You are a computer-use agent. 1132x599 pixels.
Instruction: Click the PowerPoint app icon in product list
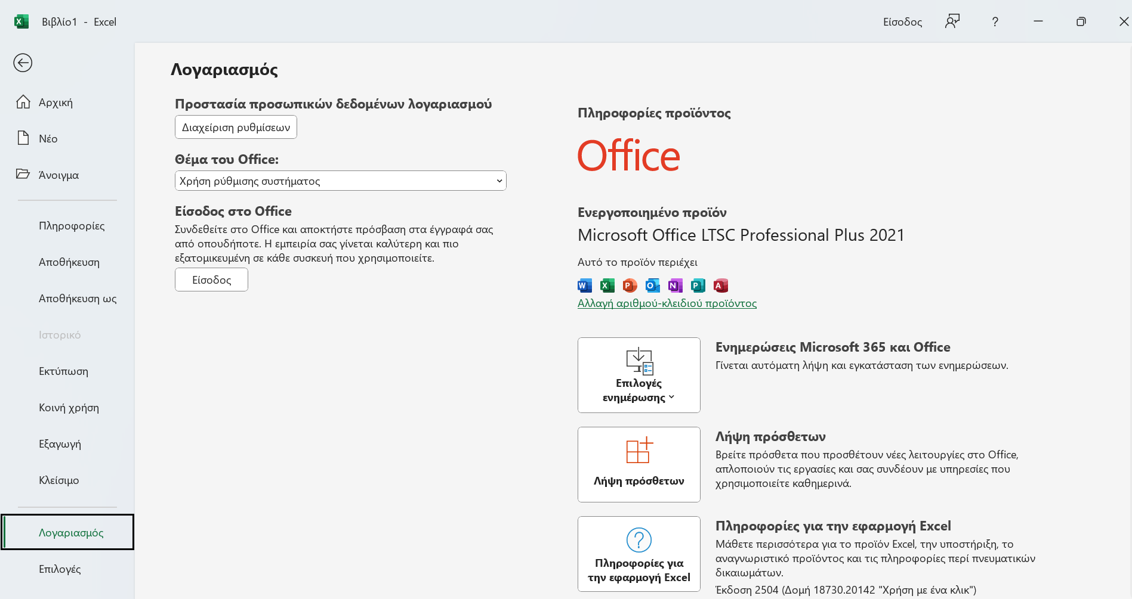pos(630,285)
